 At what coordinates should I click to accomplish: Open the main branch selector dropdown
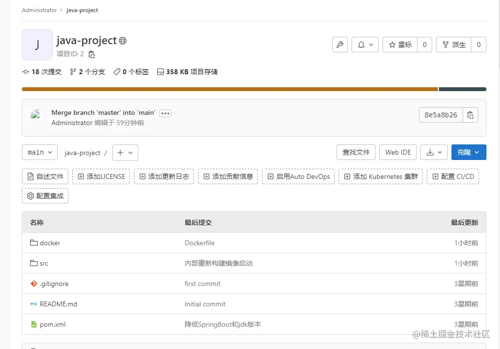(40, 152)
